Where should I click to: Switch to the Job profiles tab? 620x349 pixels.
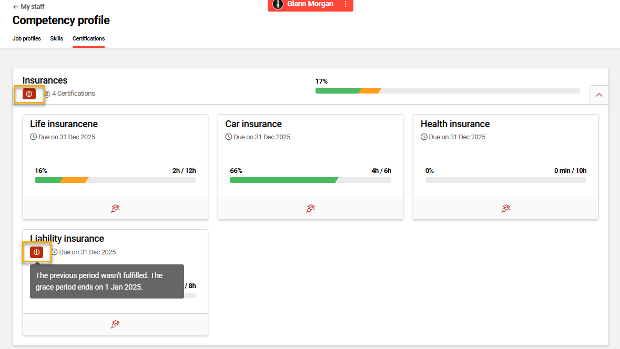(x=27, y=38)
